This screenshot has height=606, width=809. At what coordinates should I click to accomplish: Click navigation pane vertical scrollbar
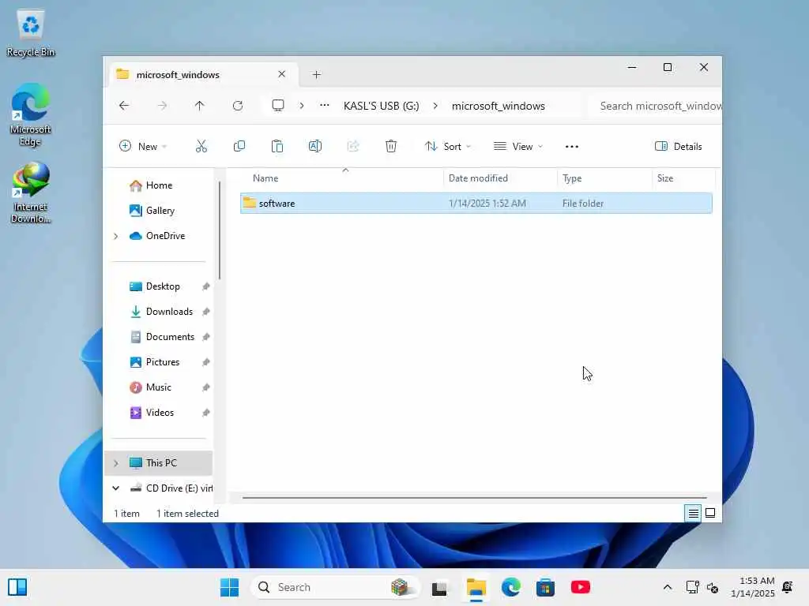coord(220,230)
